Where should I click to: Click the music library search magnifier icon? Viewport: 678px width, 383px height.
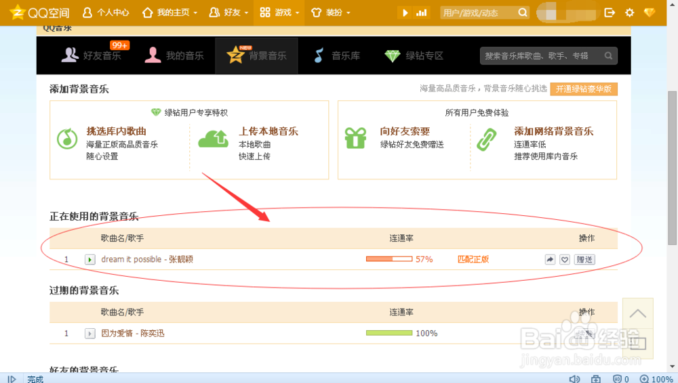(608, 55)
